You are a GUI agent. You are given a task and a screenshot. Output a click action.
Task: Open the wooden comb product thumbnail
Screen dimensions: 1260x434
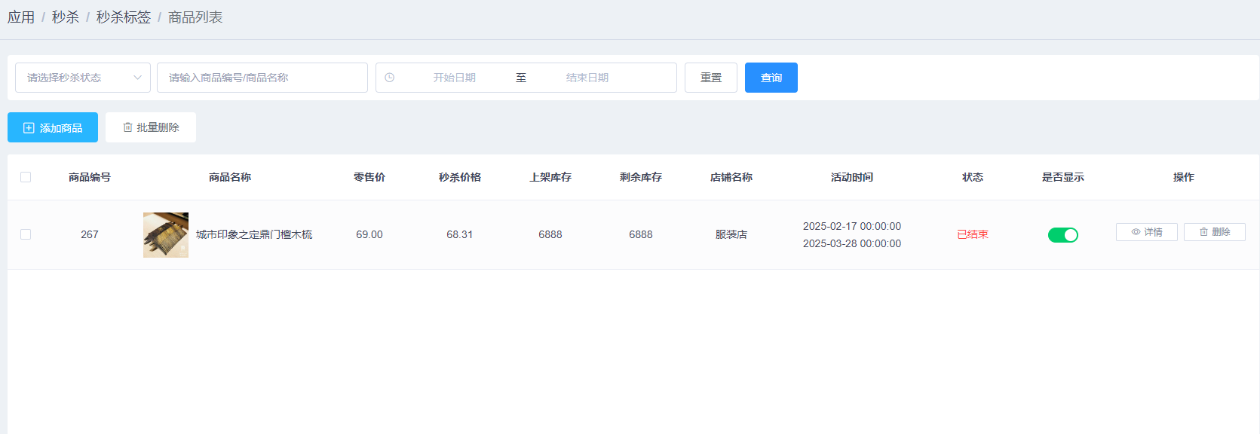tap(166, 235)
